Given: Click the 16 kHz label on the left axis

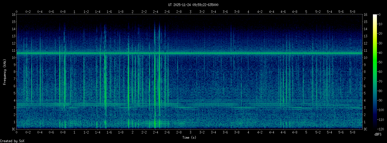Looking at the screenshot, I should 14,15.
